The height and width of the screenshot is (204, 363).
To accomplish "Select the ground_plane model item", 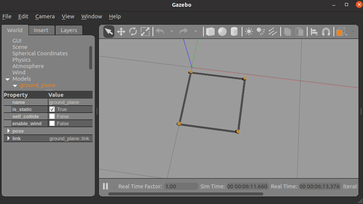I will (37, 85).
